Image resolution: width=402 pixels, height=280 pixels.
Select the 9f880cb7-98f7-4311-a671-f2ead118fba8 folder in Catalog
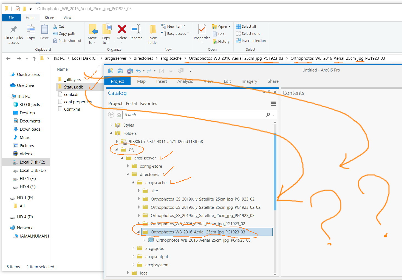pyautogui.click(x=166, y=142)
